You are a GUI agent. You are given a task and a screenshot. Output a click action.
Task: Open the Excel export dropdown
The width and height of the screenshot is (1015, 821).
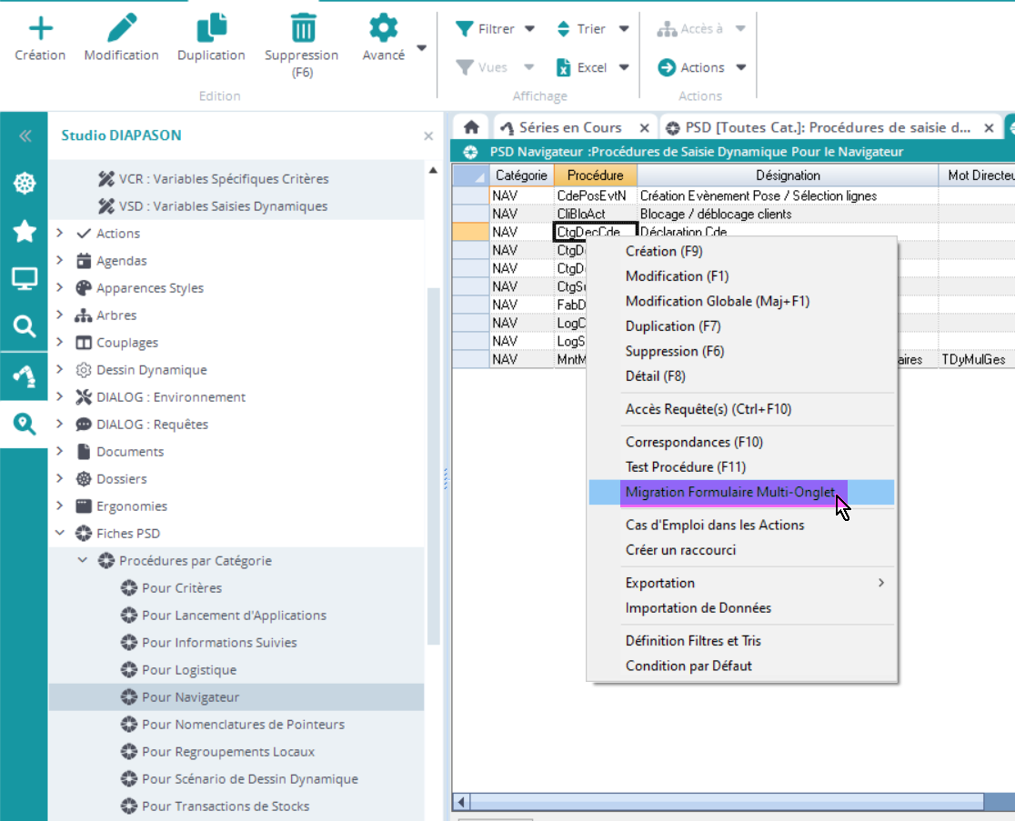(x=624, y=67)
